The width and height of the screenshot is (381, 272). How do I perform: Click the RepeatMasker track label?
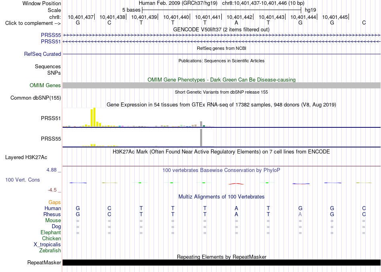(44, 262)
